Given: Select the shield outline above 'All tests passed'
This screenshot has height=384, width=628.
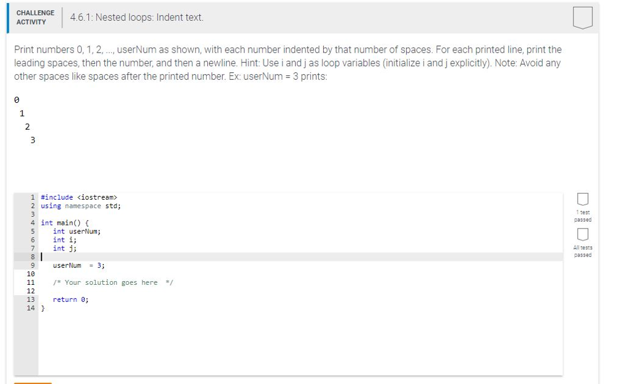Looking at the screenshot, I should click(581, 235).
